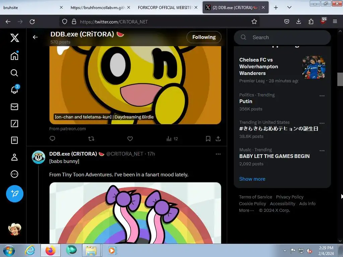
Task: Go to the Home timeline icon
Action: tap(14, 56)
